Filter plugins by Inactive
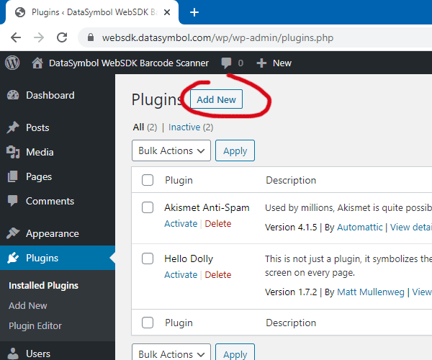This screenshot has width=432, height=360. point(184,127)
